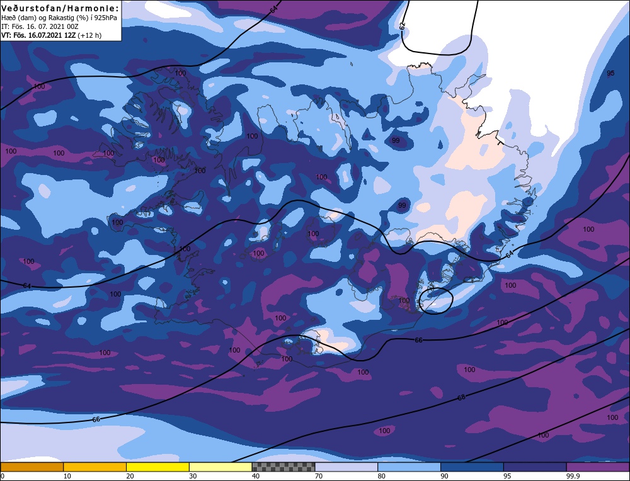Click the 99.9 legend tick label
Viewport: 630px width, 481px height.
[x=573, y=476]
